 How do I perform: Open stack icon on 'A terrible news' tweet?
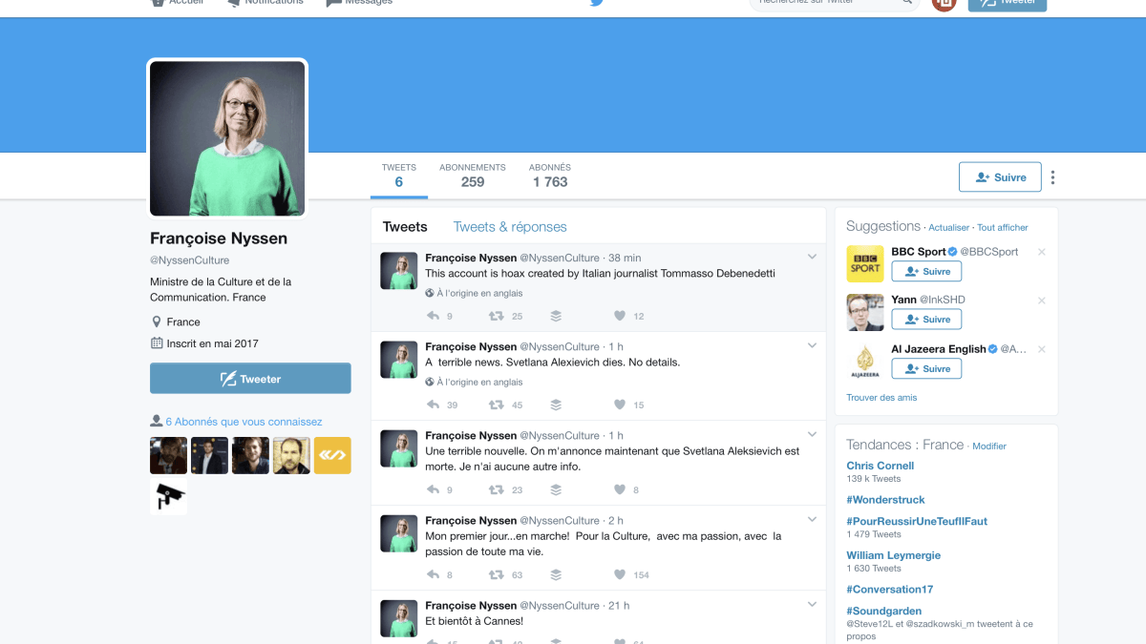[x=556, y=405]
